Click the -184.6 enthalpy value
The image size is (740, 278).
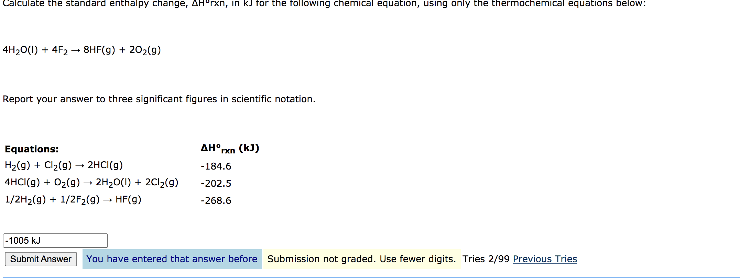tap(216, 166)
